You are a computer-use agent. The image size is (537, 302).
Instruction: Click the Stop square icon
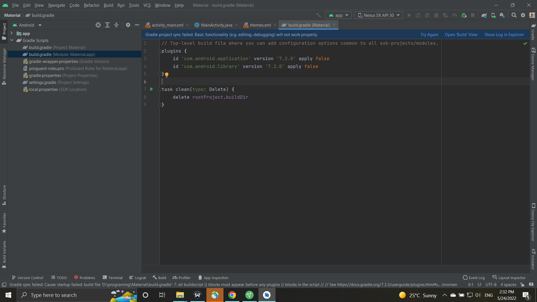click(473, 15)
